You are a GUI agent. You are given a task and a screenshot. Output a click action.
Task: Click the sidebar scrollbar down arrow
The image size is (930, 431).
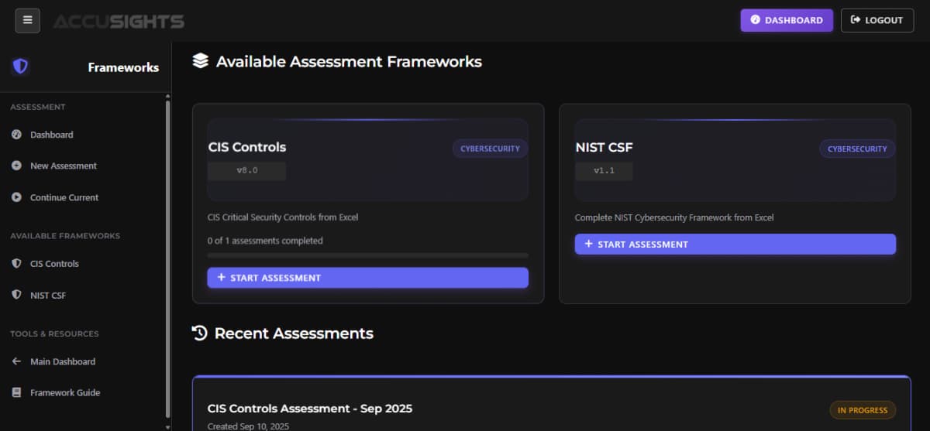(x=168, y=426)
